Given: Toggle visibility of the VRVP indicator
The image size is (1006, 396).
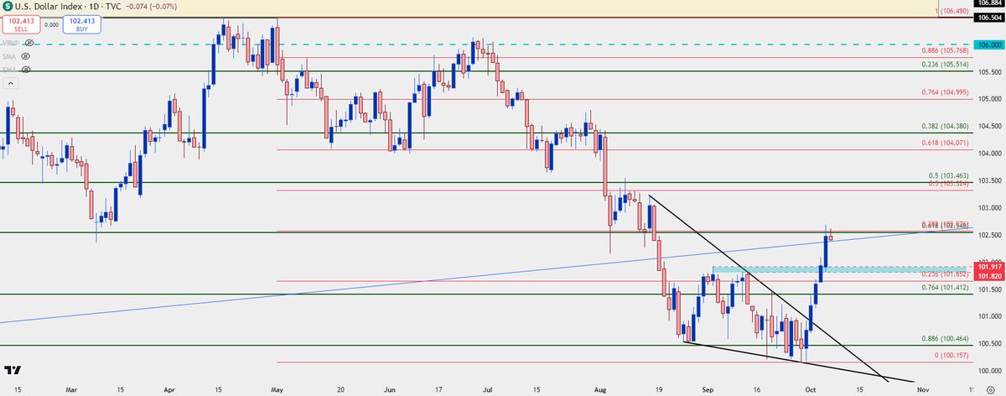Looking at the screenshot, I should (29, 42).
